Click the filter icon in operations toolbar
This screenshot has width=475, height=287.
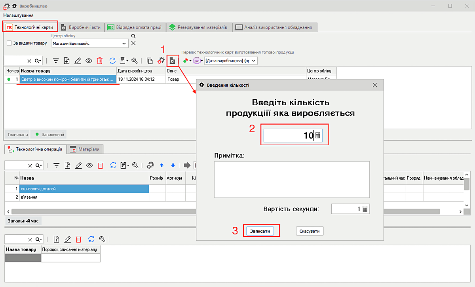click(x=56, y=165)
